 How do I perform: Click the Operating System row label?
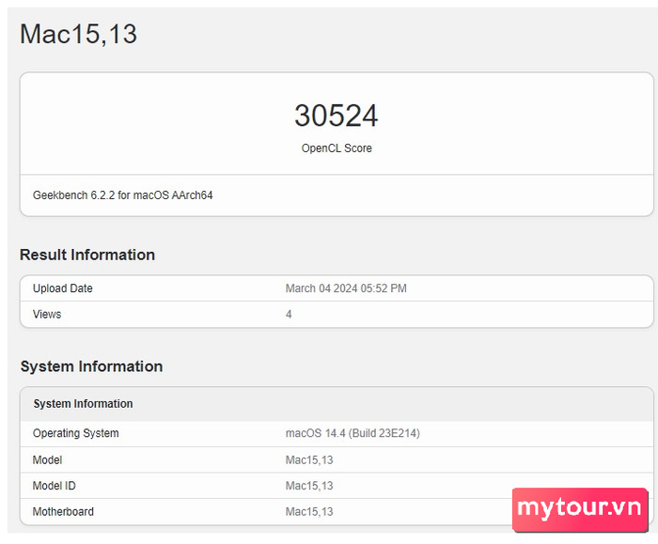75,433
